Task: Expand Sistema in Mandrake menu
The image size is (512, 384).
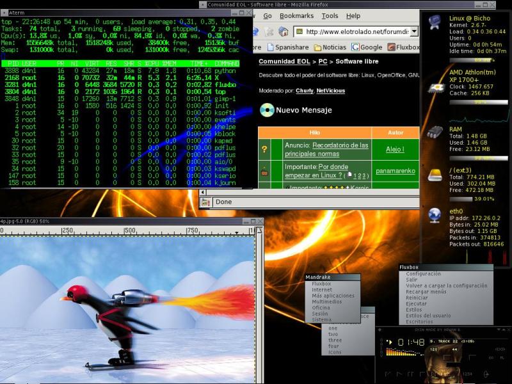Action: coord(333,319)
